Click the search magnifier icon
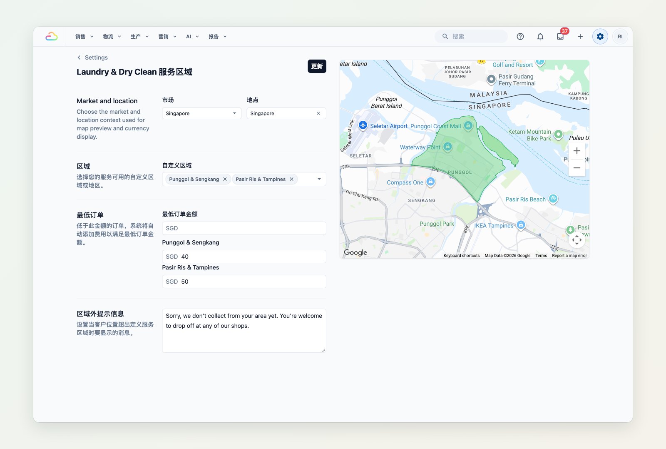The image size is (666, 449). click(x=445, y=37)
